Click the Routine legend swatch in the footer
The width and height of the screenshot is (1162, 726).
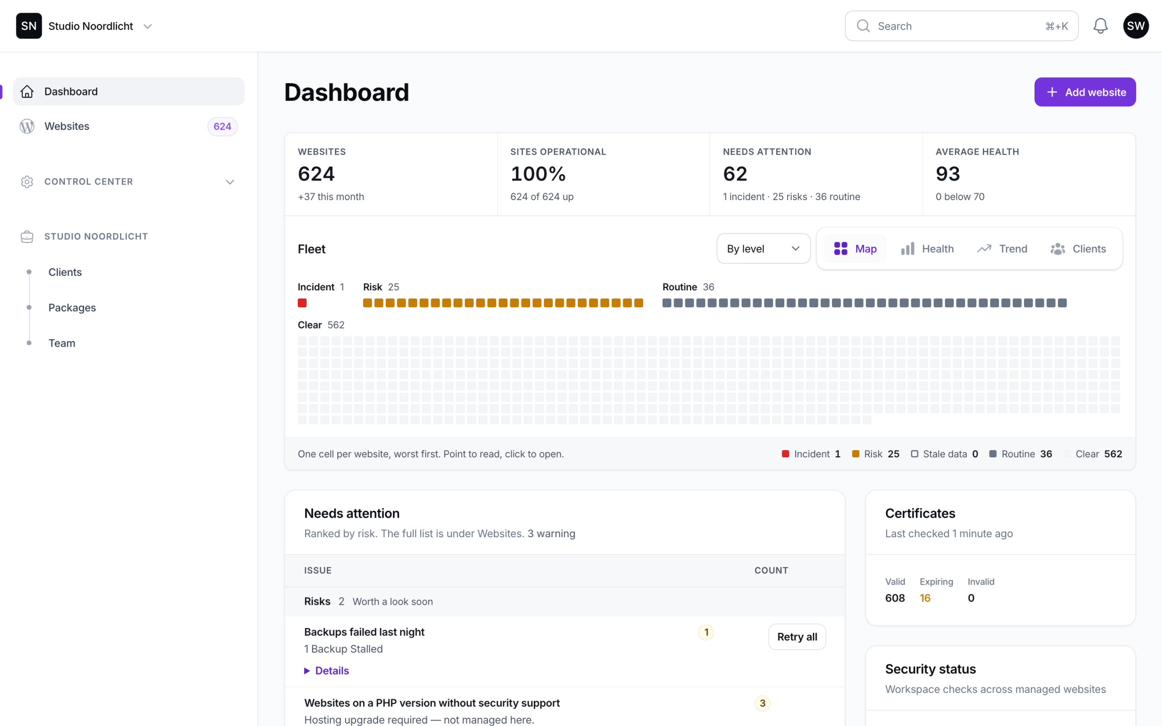click(x=993, y=454)
